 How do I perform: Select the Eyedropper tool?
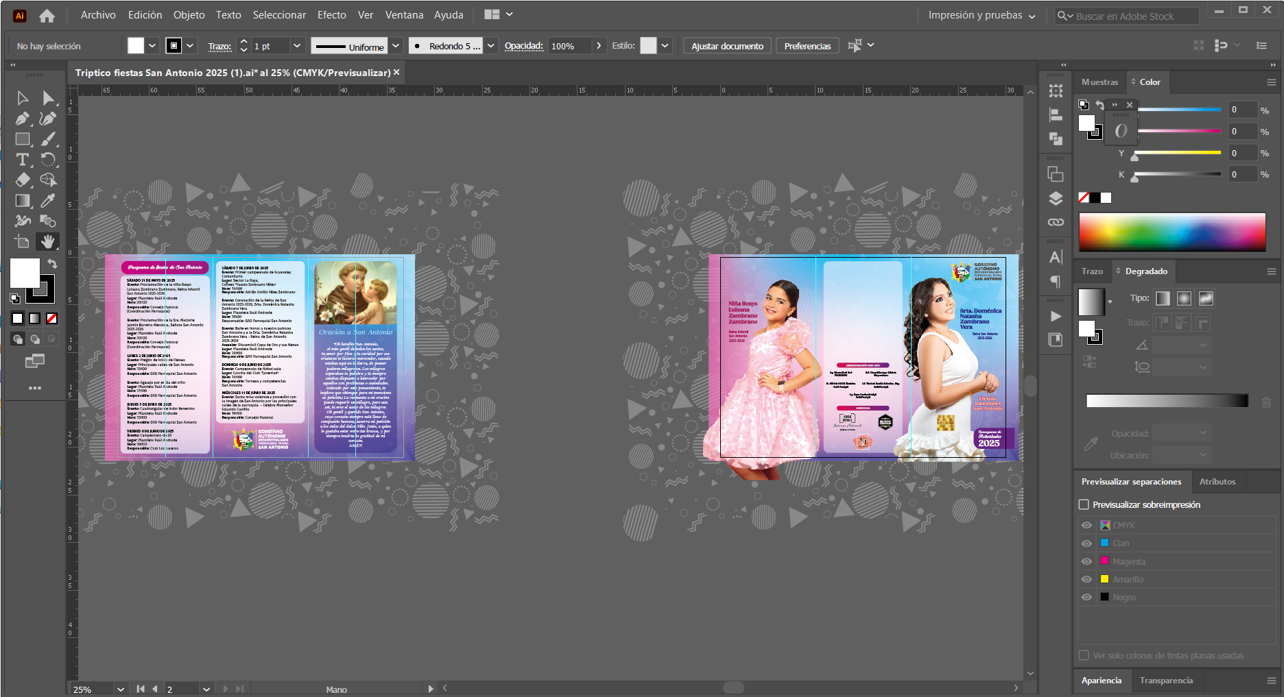(47, 200)
